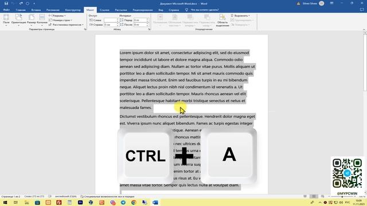Open the Справка tab
The width and height of the screenshot is (367, 206).
coord(174,10)
